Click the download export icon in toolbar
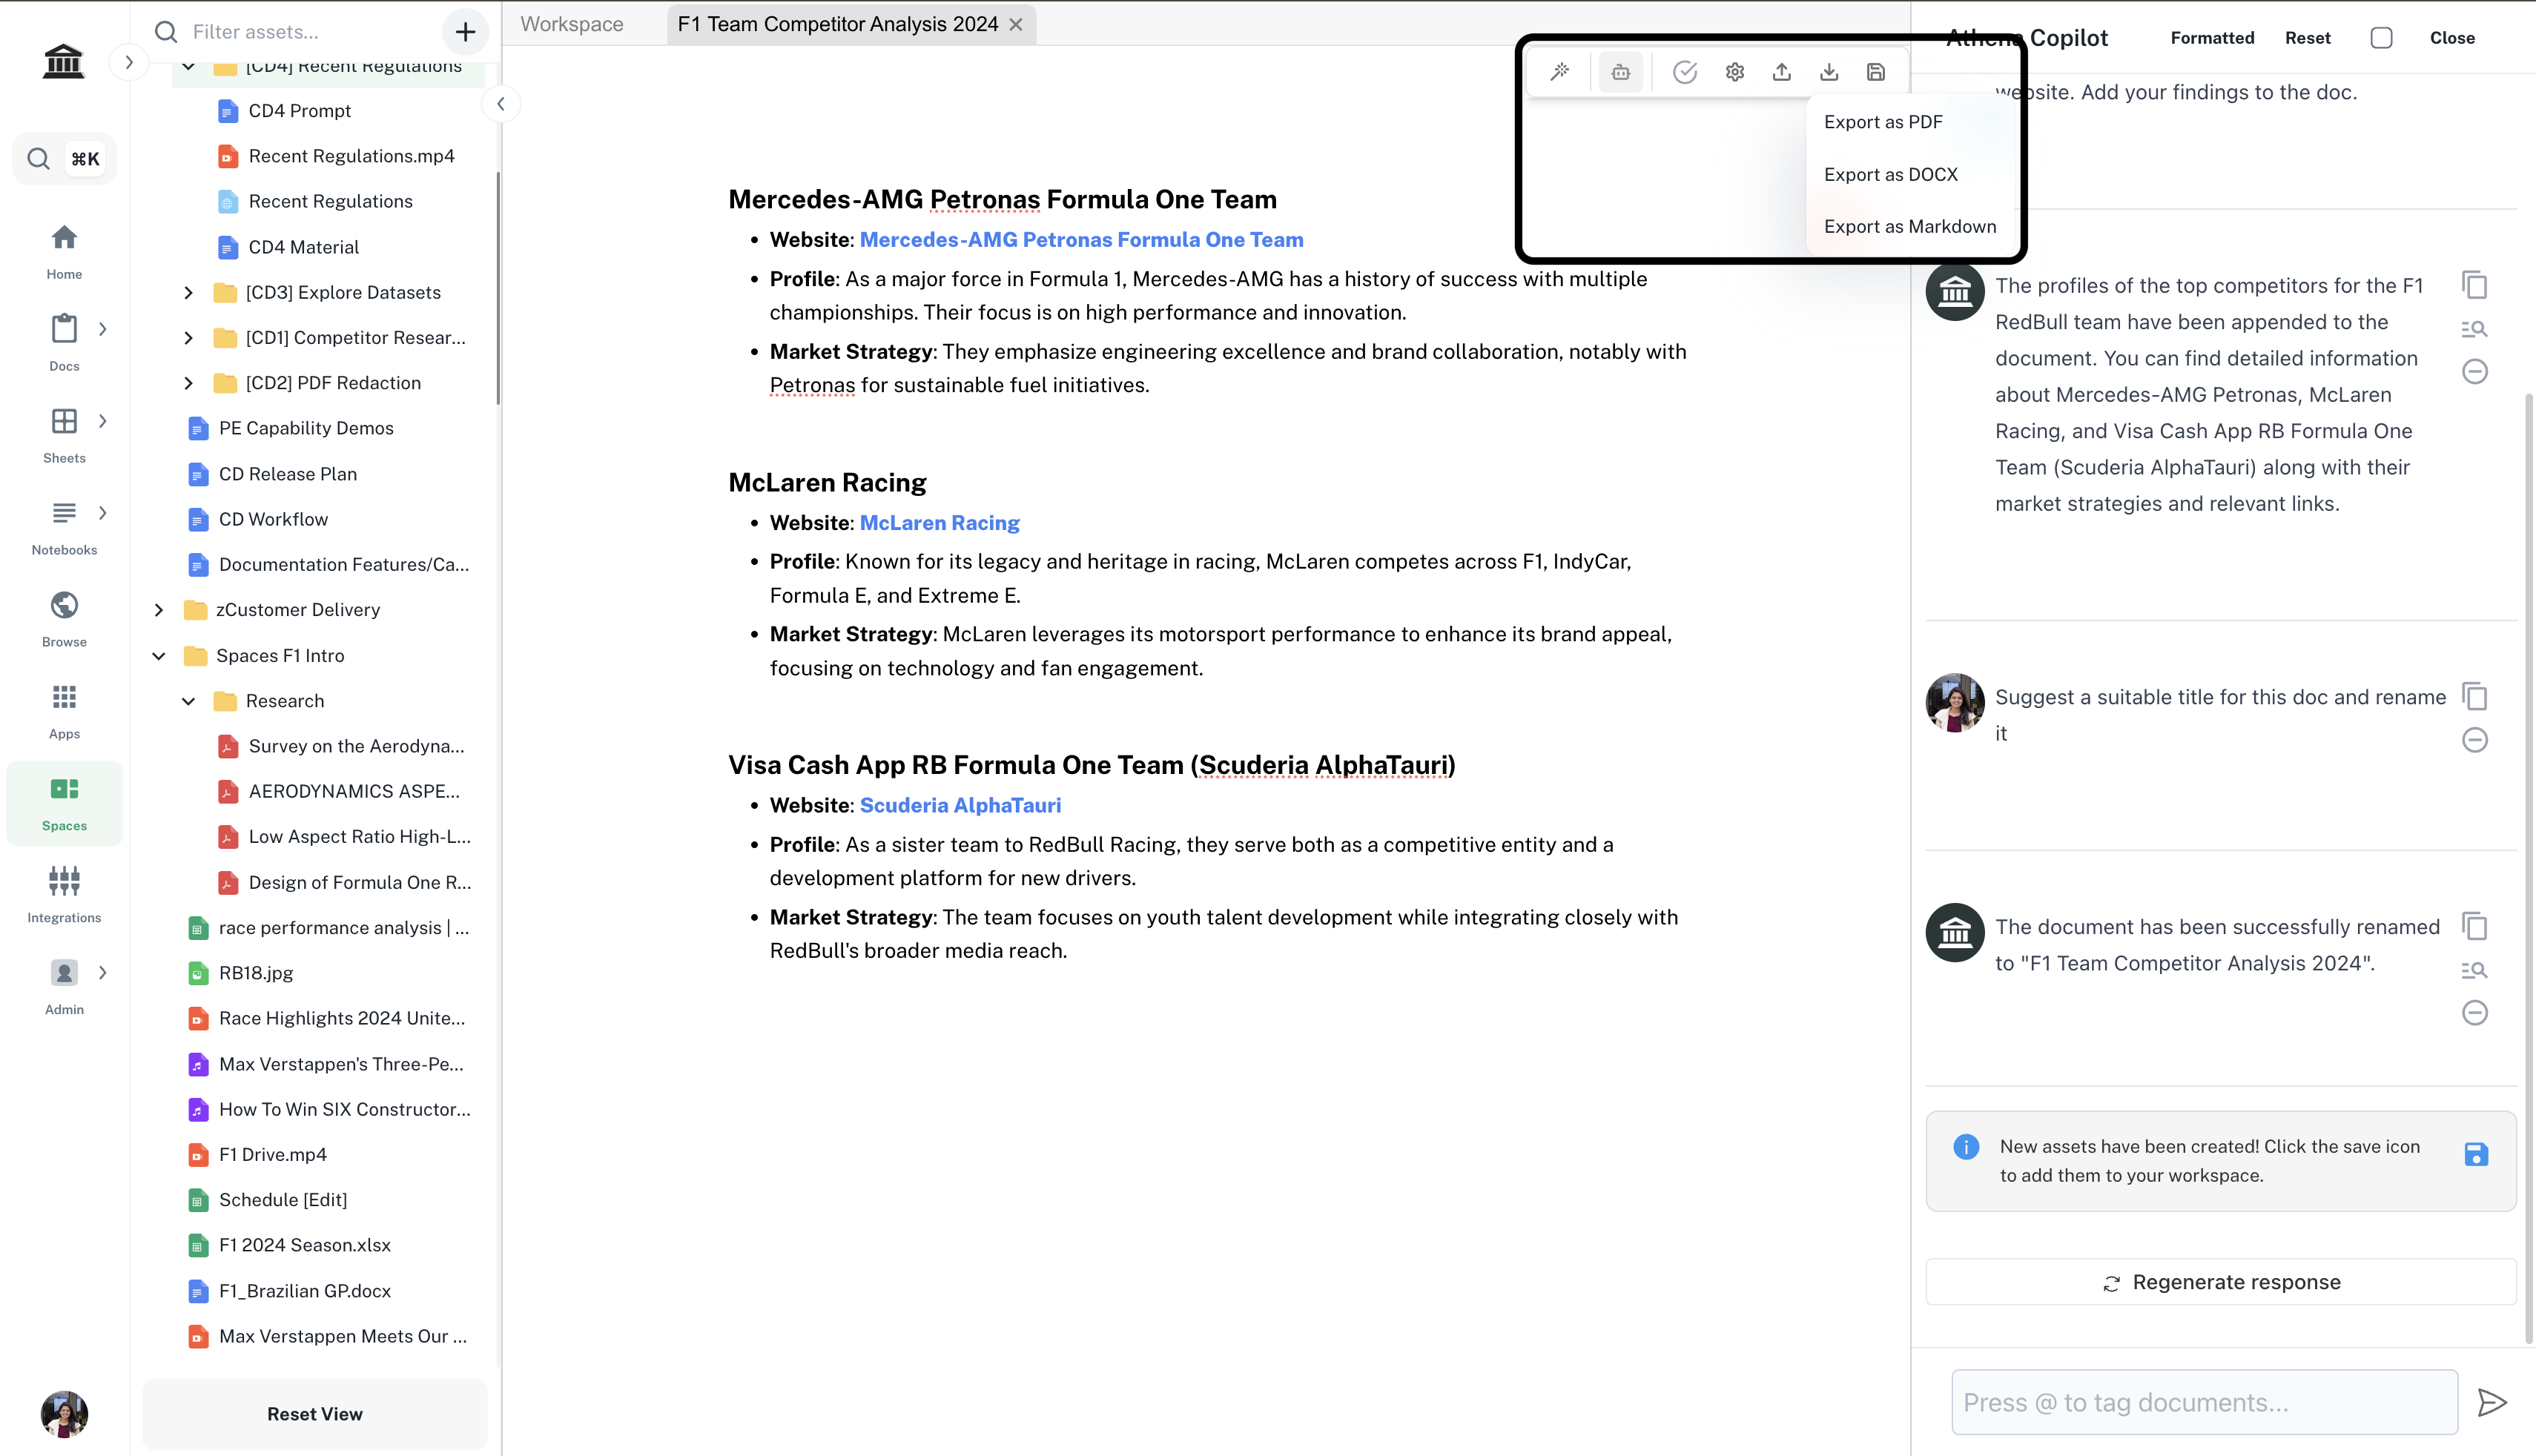This screenshot has height=1456, width=2536. pyautogui.click(x=1829, y=72)
